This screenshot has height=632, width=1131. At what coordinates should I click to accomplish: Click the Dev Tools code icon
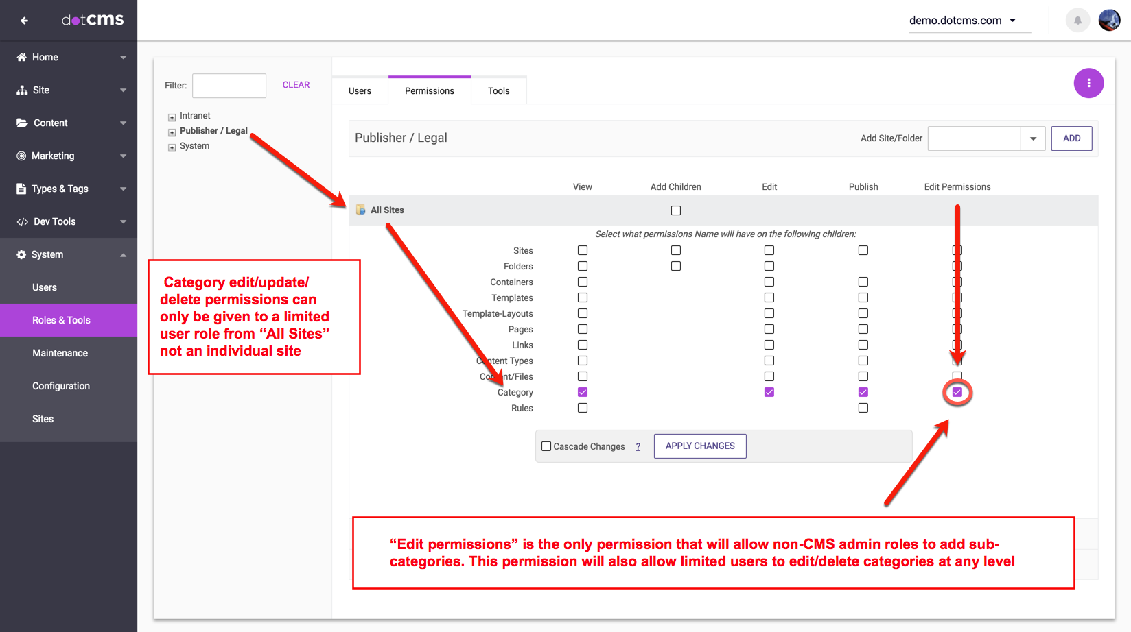pos(23,222)
